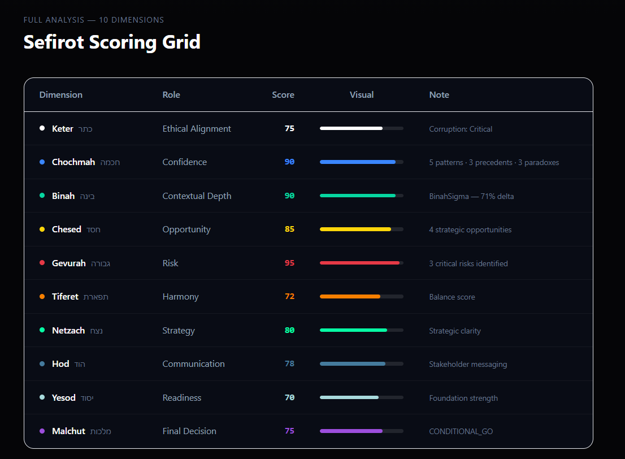625x459 pixels.
Task: Click the purple dot beside Malchut
Action: coord(42,431)
